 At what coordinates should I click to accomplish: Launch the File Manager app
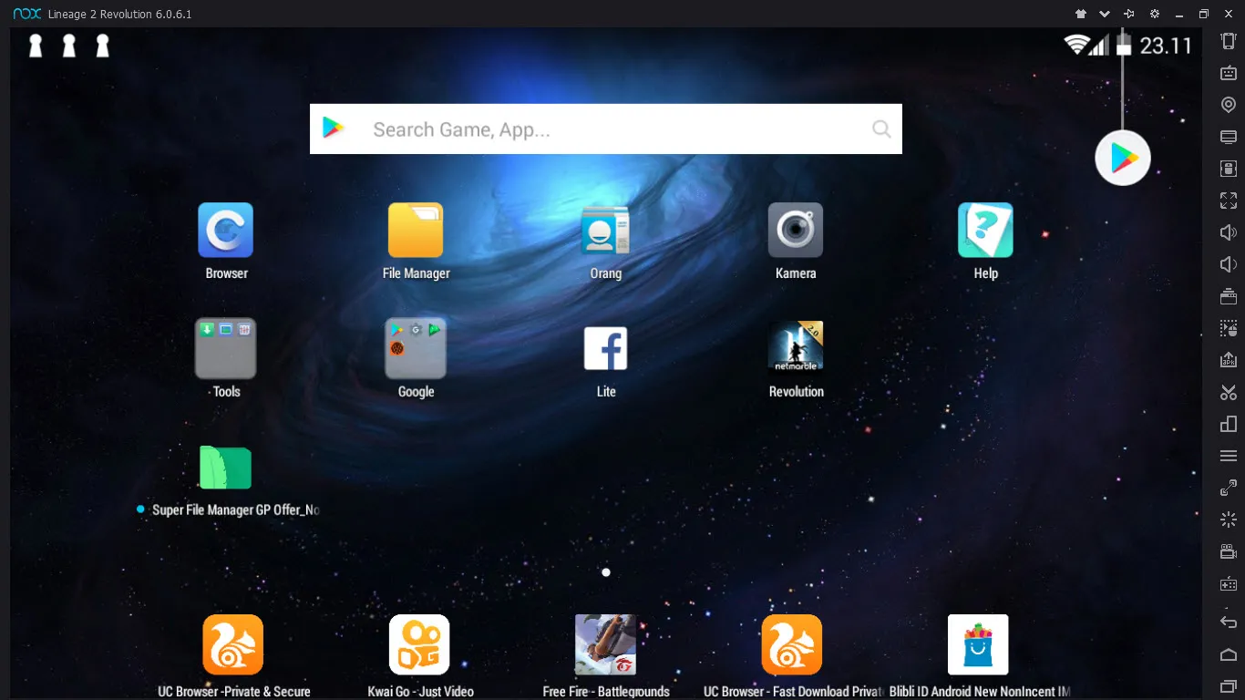pos(416,231)
